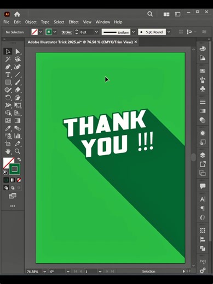Enable Draw Normal mode
The height and width of the screenshot is (284, 213).
[x=6, y=187]
